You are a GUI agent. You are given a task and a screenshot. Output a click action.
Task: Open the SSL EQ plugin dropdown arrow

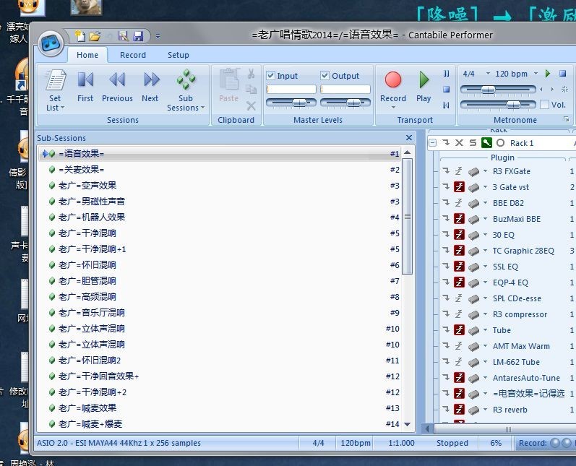[x=485, y=267]
